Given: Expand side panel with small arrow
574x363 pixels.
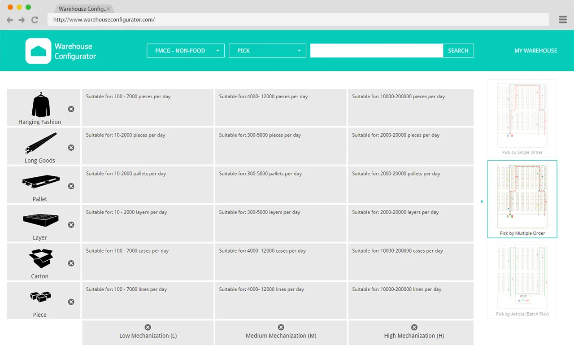Looking at the screenshot, I should [482, 202].
